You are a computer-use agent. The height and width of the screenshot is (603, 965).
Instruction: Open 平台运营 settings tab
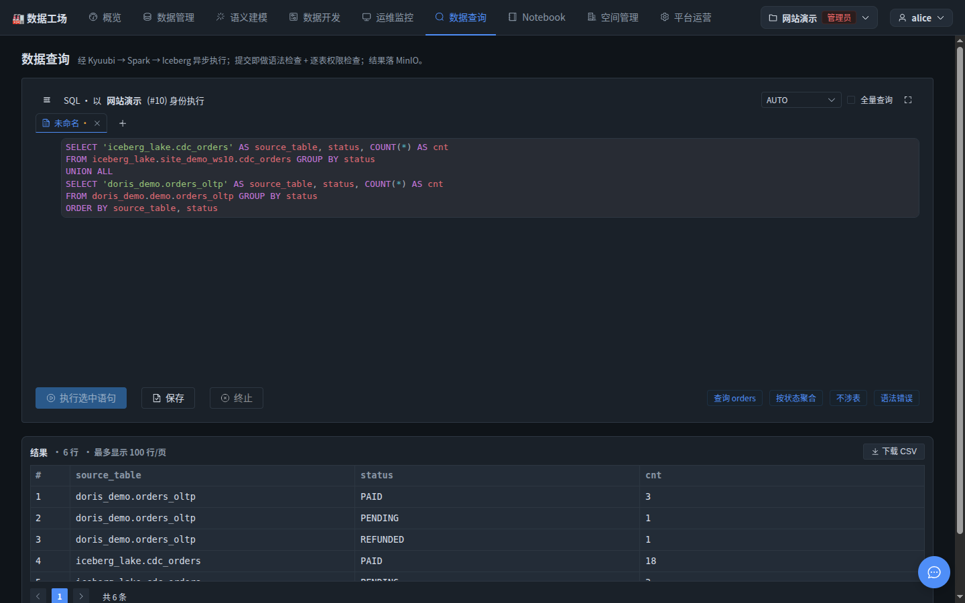[686, 17]
